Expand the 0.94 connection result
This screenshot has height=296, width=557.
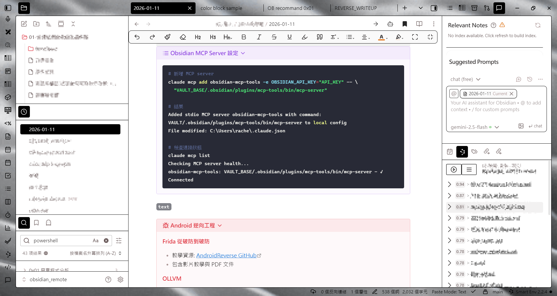tap(449, 184)
